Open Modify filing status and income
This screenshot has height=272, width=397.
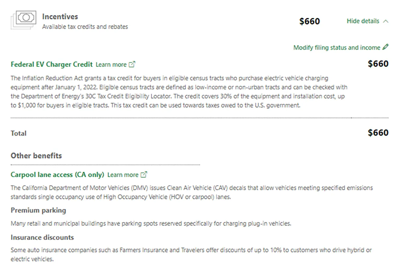coord(337,48)
